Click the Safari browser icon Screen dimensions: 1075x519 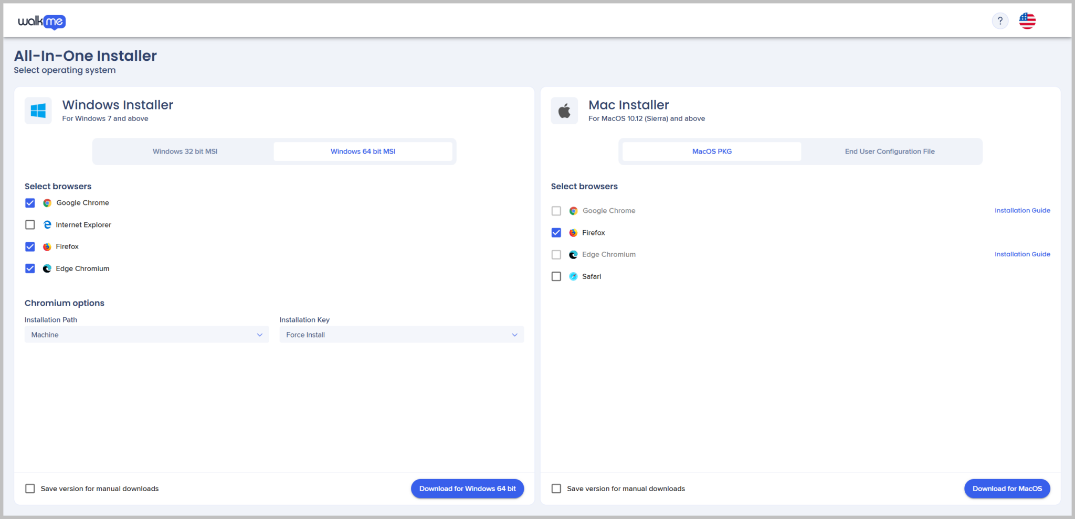point(573,276)
